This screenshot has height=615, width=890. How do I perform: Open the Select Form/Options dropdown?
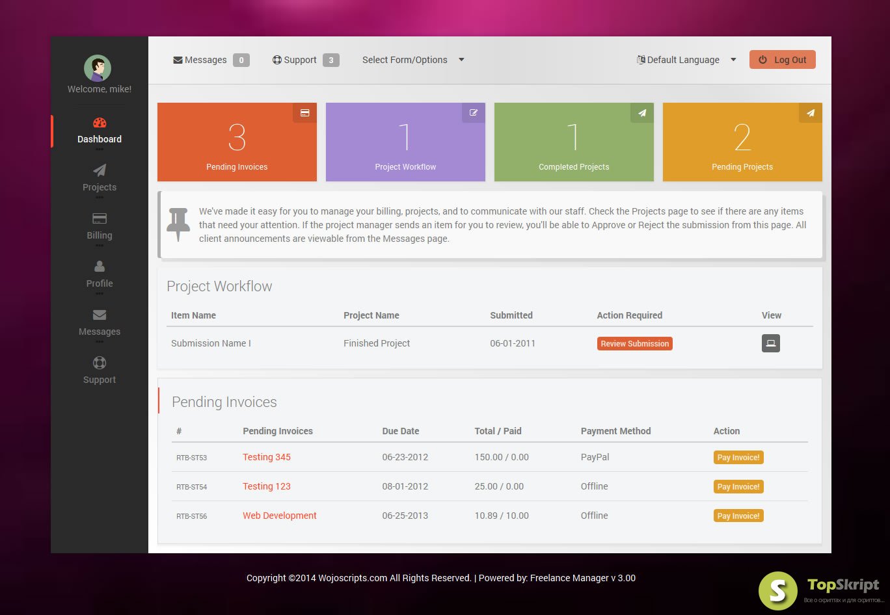click(413, 60)
